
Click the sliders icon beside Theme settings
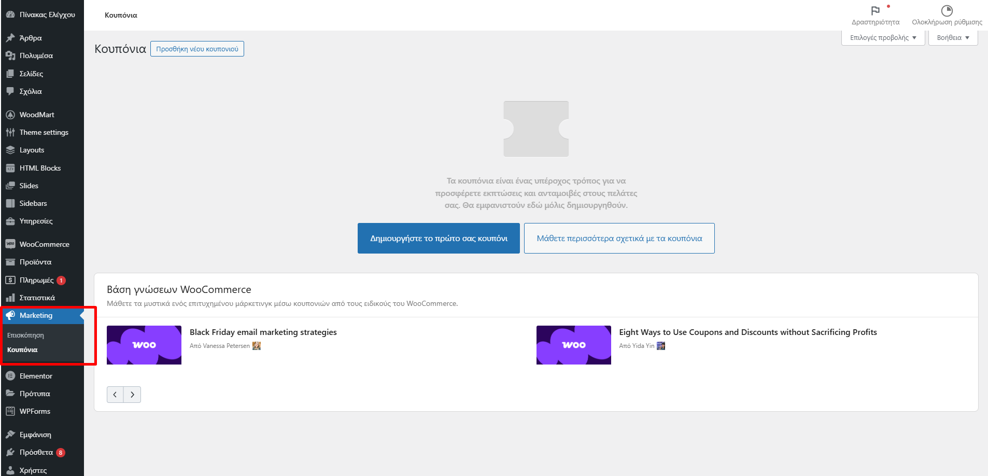pyautogui.click(x=10, y=132)
